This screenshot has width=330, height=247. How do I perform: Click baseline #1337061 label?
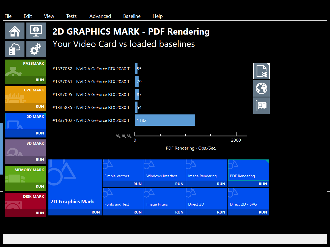92,82
